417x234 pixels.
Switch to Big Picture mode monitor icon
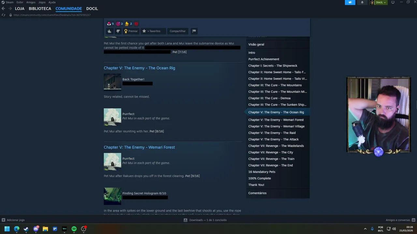(393, 2)
